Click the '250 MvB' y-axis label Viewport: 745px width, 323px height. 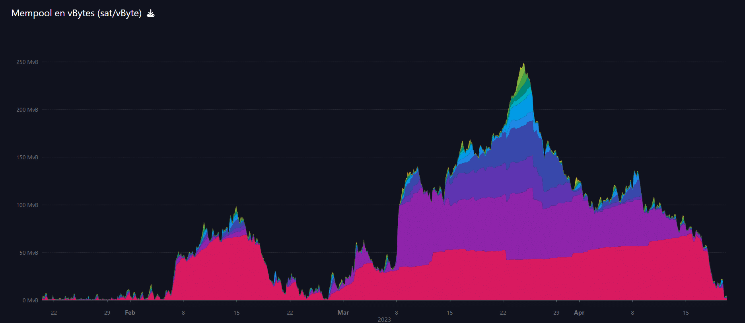[x=27, y=62]
